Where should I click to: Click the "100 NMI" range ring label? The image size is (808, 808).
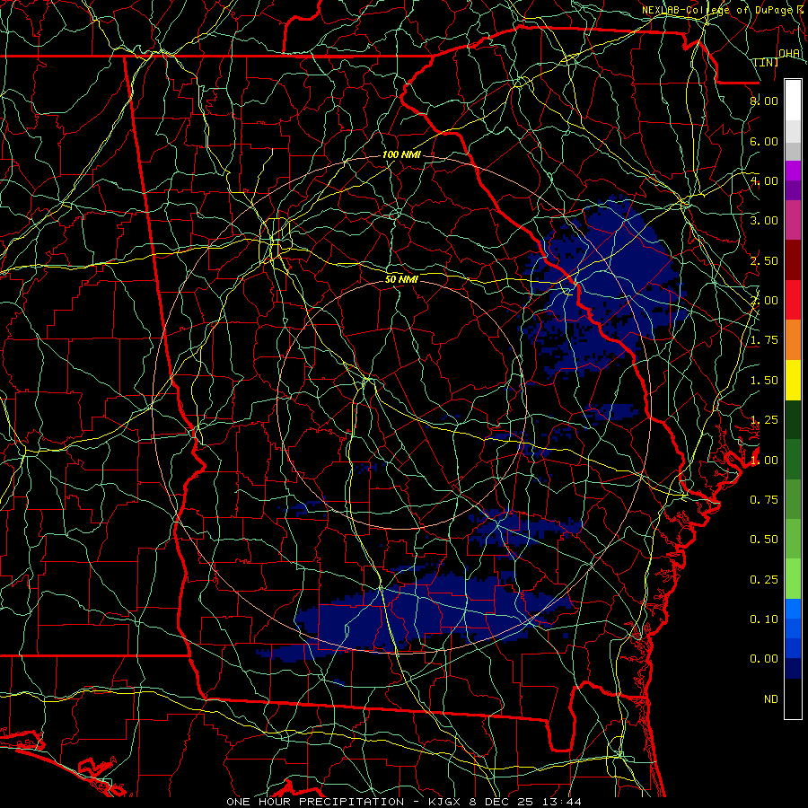click(401, 154)
